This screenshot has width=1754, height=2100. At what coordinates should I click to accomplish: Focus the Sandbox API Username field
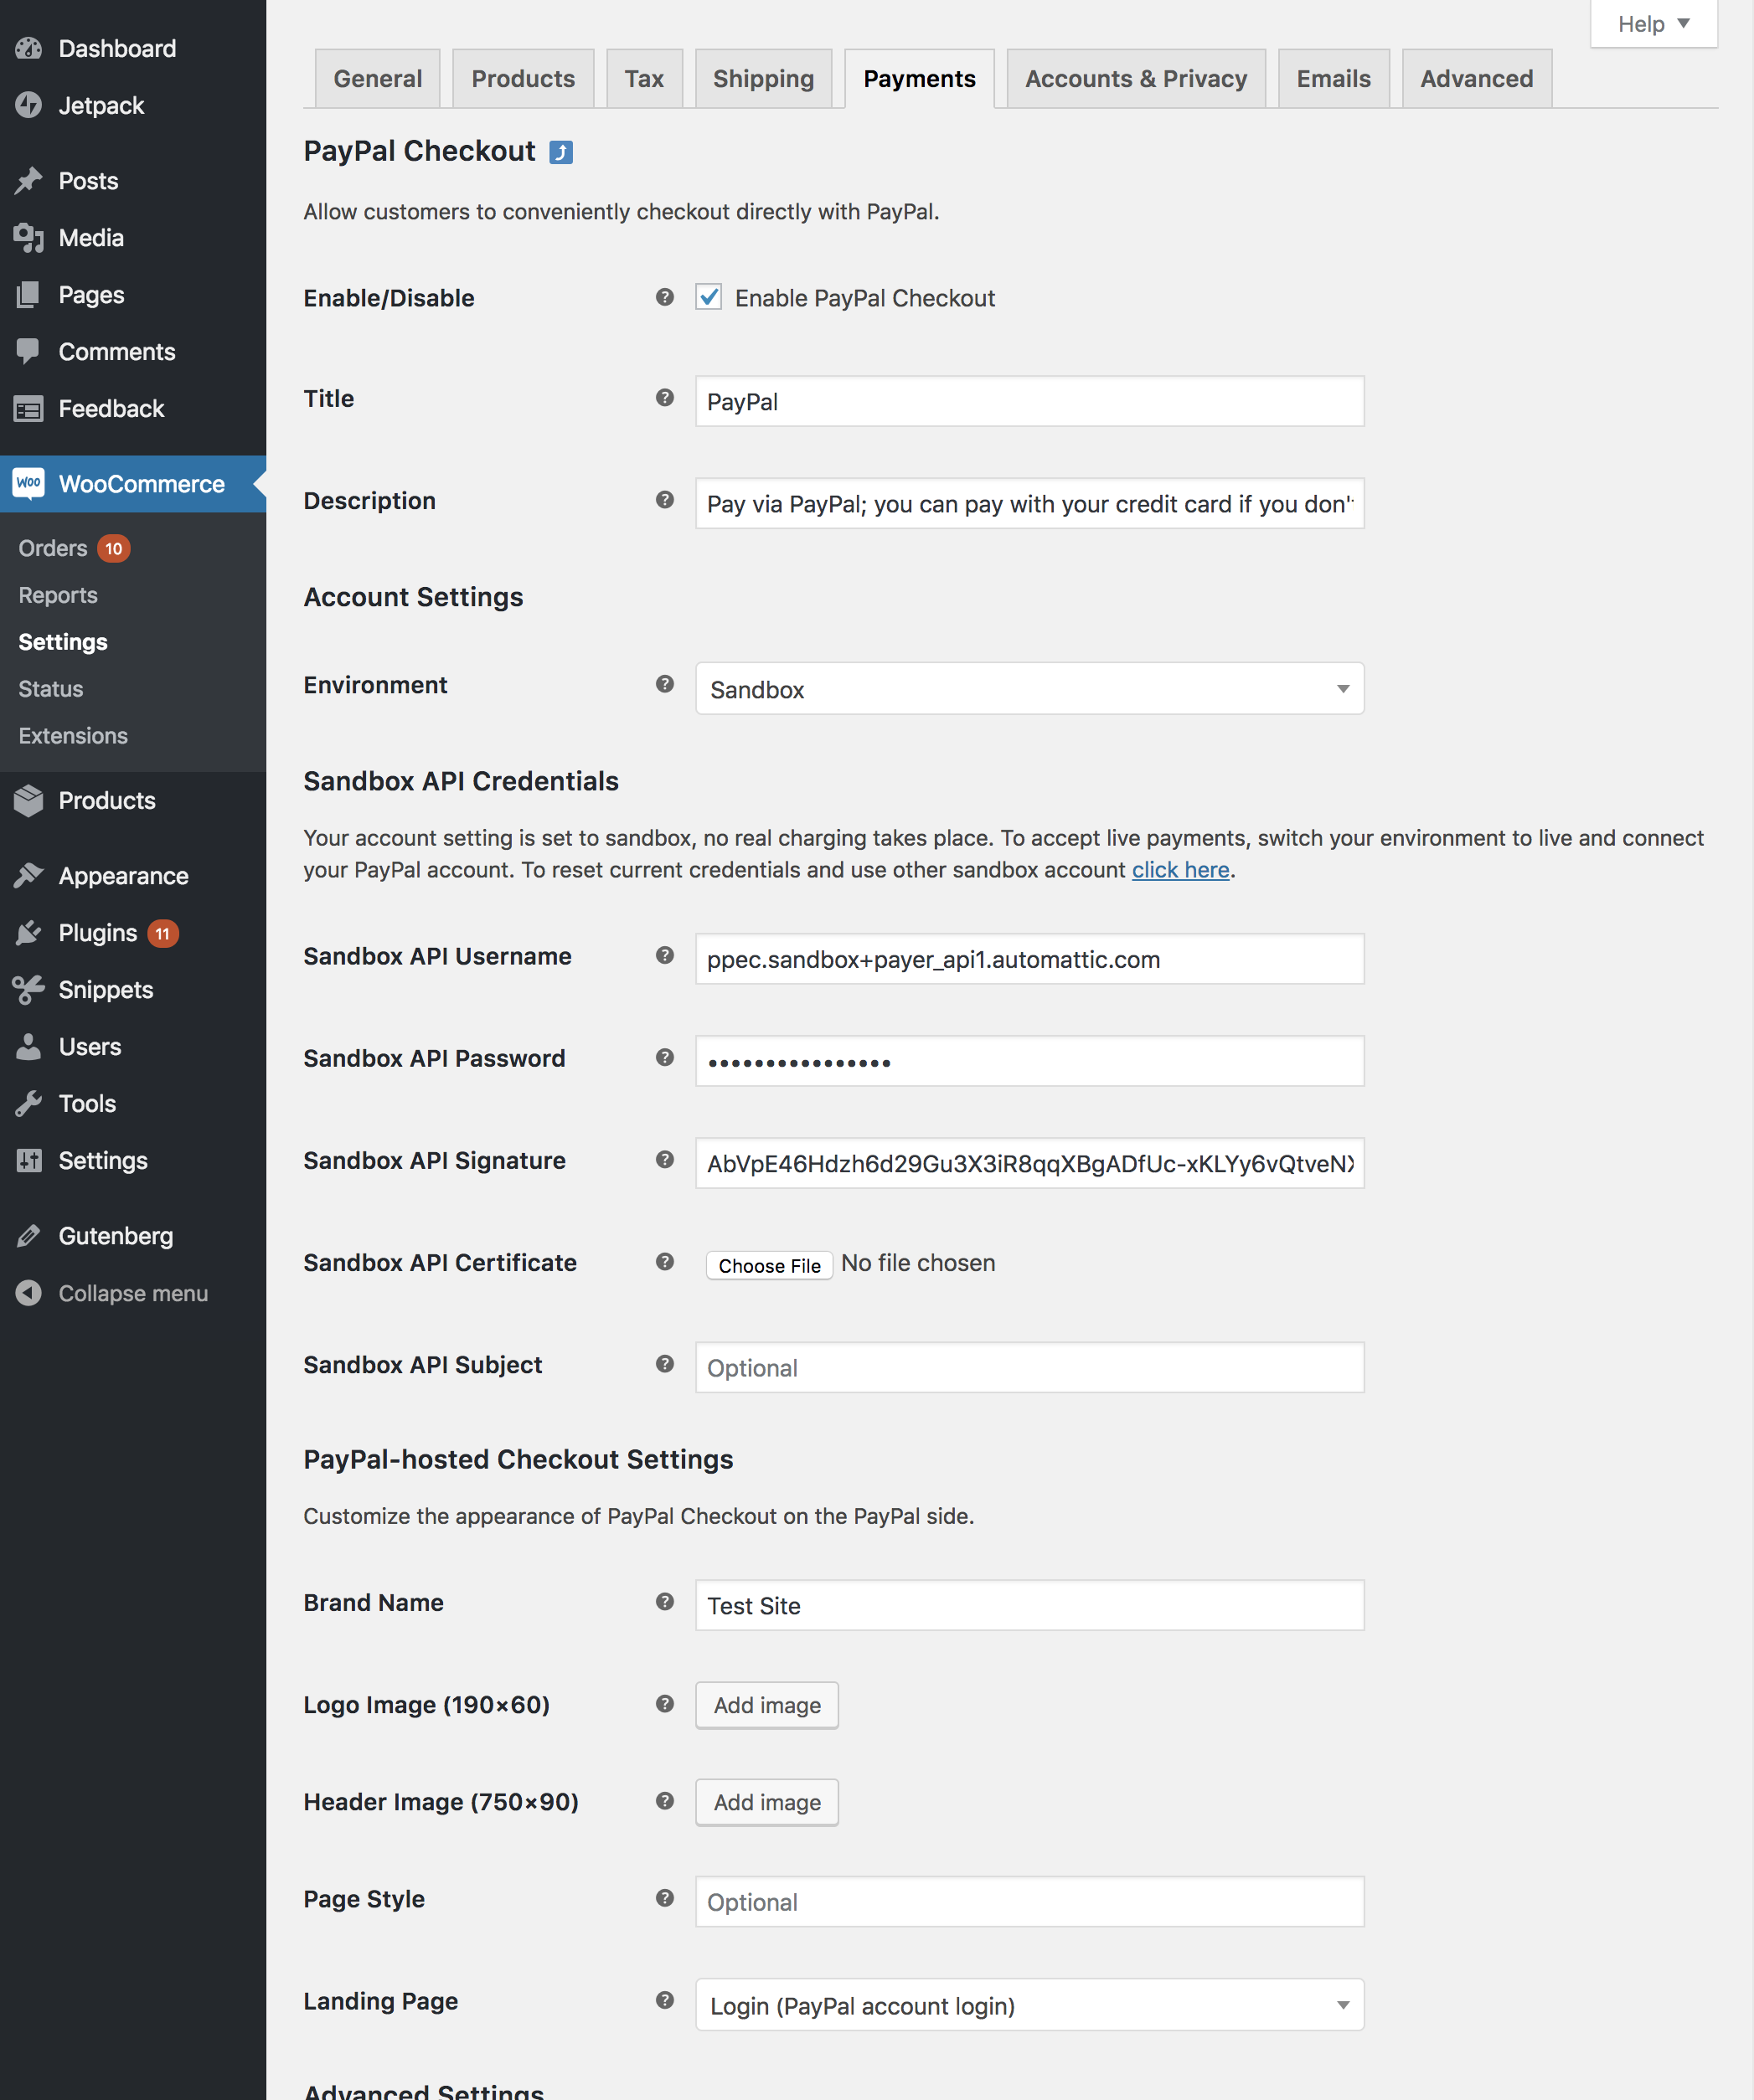[1029, 959]
